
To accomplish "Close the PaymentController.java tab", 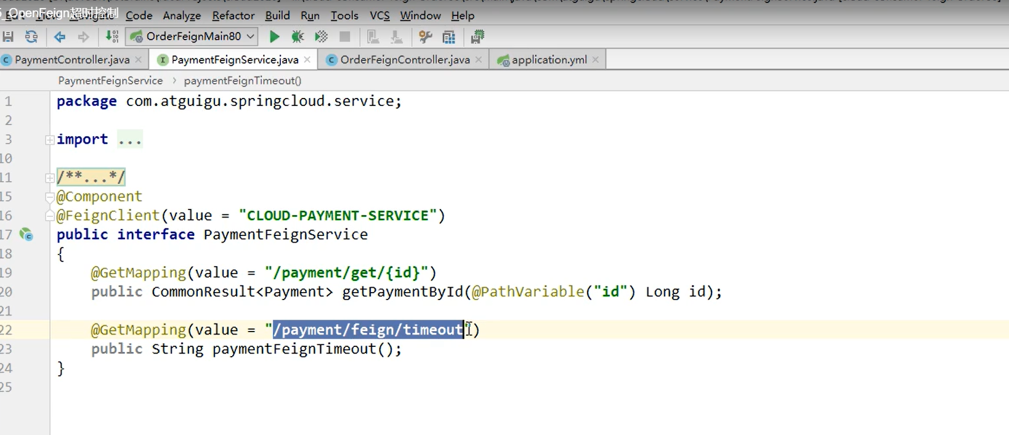I will pyautogui.click(x=138, y=60).
